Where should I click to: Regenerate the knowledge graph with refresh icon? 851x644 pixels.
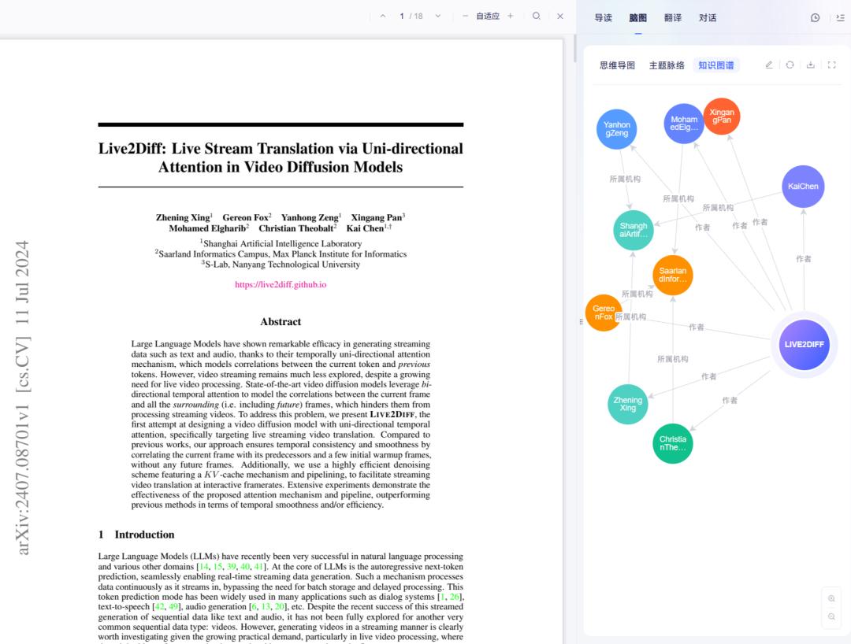pyautogui.click(x=790, y=65)
